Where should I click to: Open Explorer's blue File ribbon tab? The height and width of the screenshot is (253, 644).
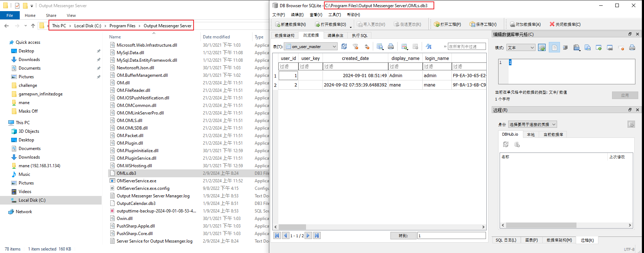tap(10, 15)
